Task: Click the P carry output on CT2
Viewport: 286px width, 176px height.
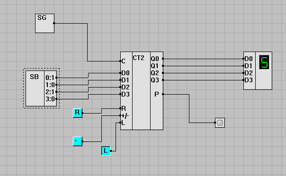Action: point(163,94)
